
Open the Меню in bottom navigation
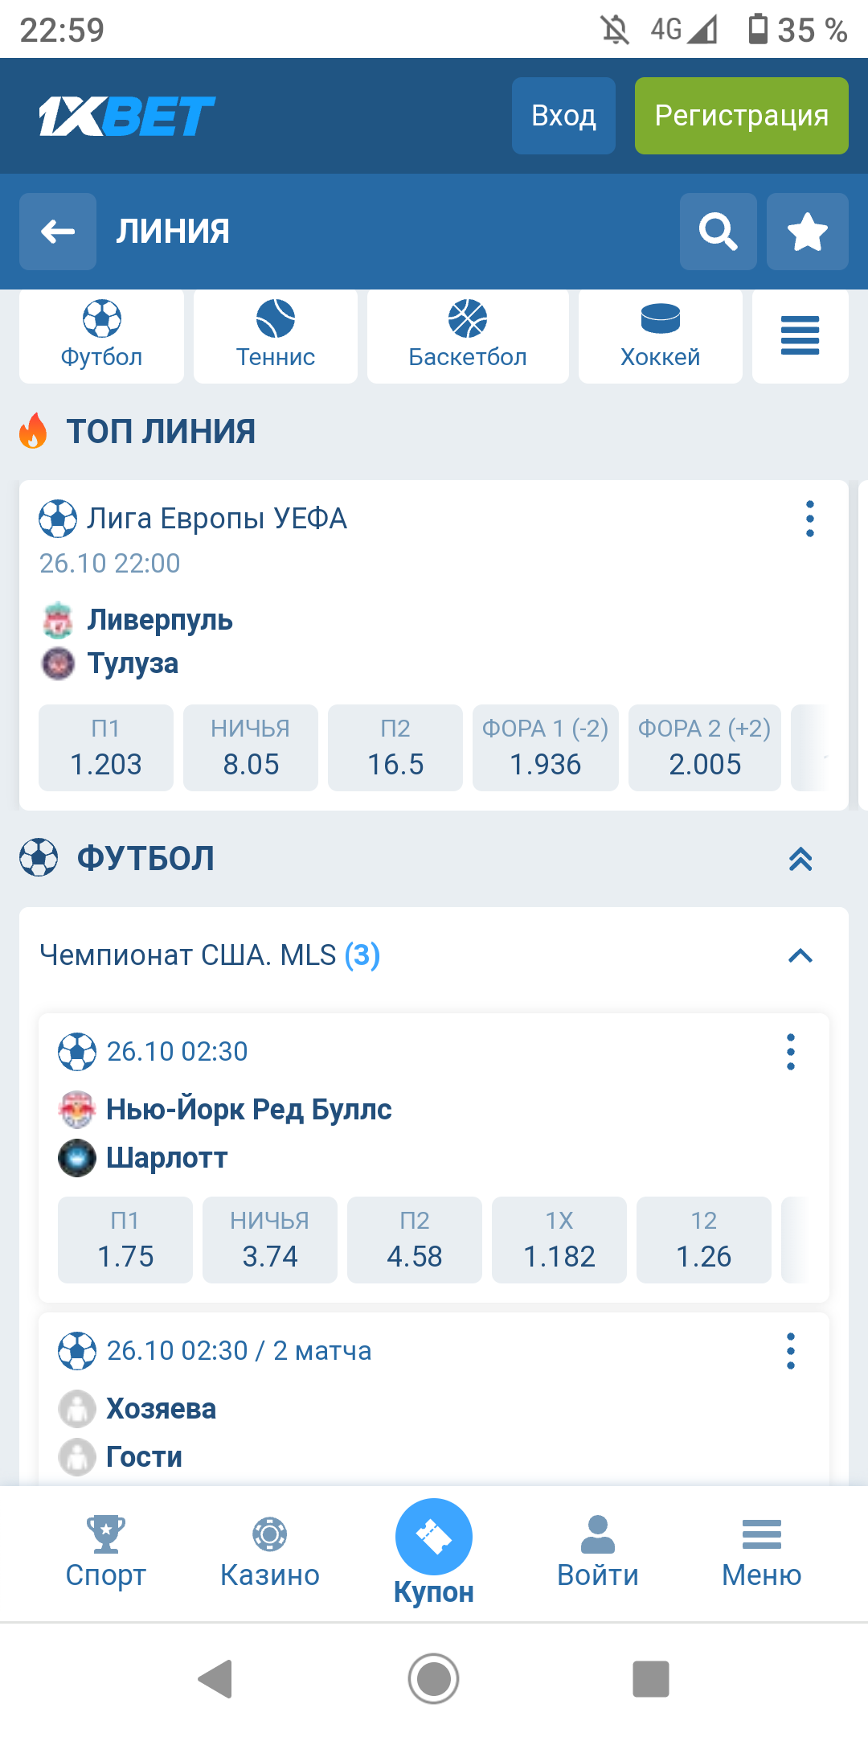tap(761, 1551)
